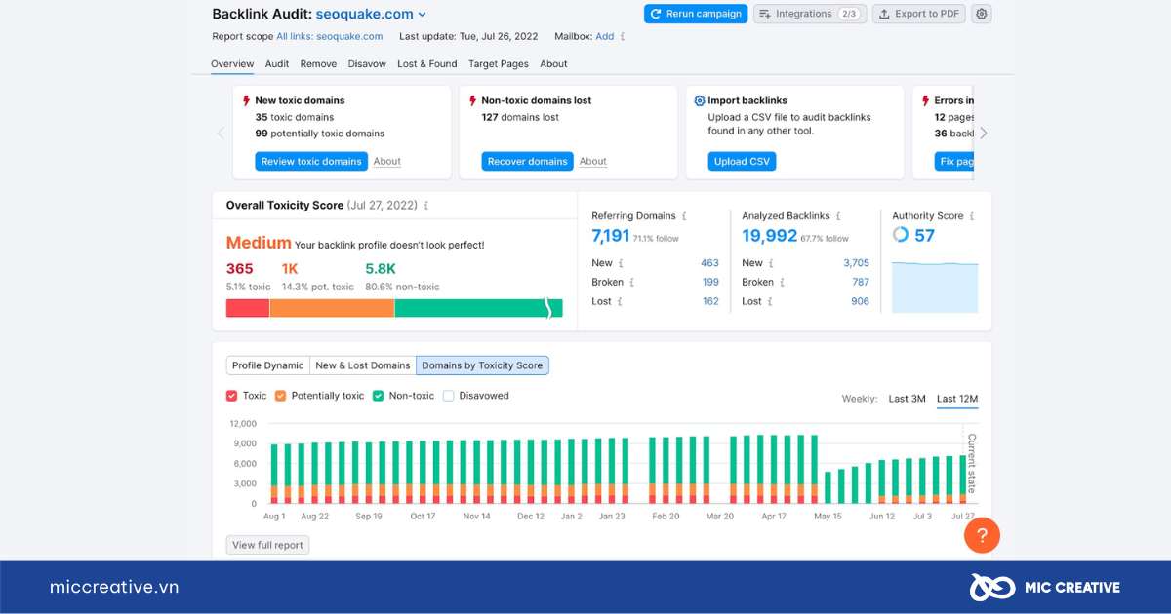Toggle the Non-toxic legend checkbox
Viewport: 1171px width, 614px height.
378,396
